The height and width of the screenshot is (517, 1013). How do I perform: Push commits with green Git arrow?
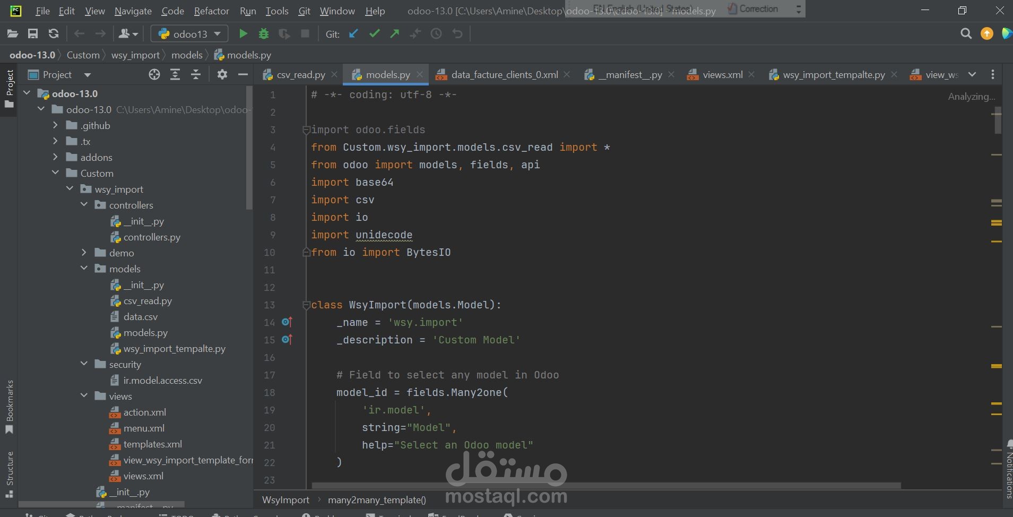(395, 34)
